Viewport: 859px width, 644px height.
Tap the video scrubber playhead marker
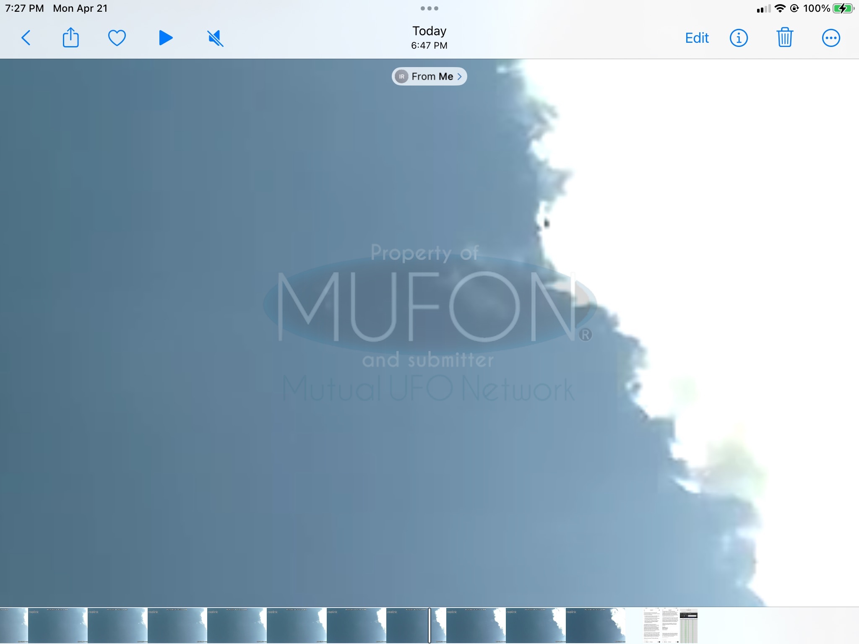click(x=429, y=625)
